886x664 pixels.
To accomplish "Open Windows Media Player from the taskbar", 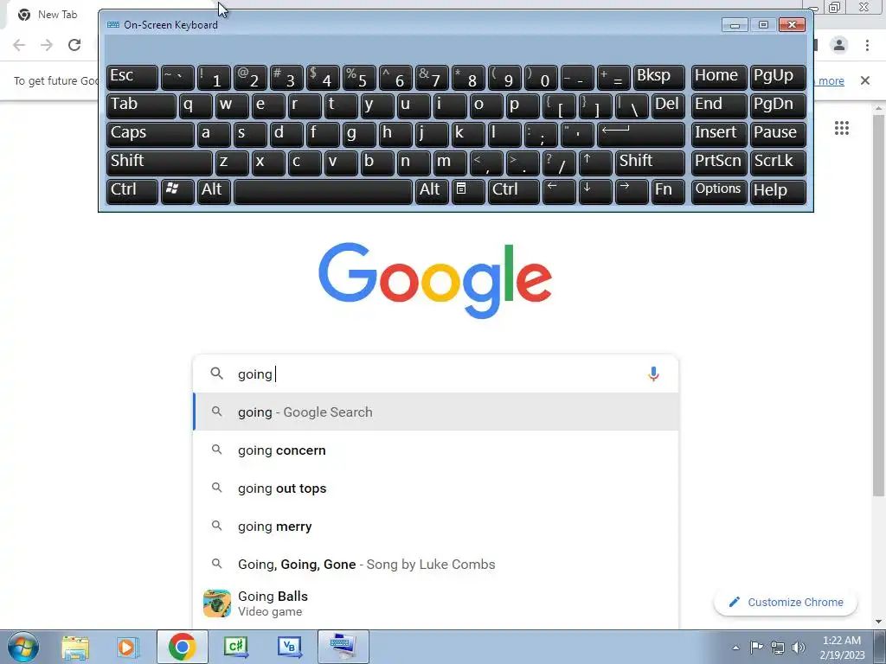I will (128, 647).
